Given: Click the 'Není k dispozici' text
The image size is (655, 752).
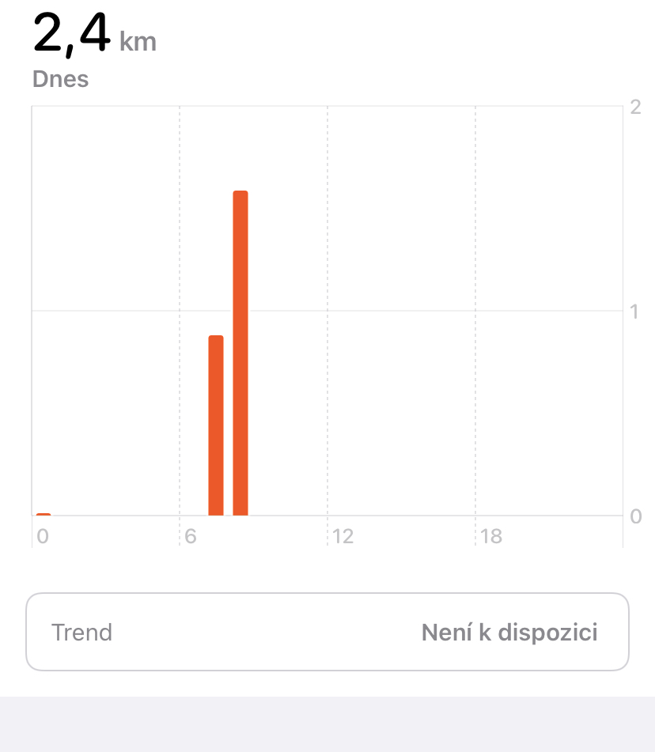Looking at the screenshot, I should click(509, 632).
